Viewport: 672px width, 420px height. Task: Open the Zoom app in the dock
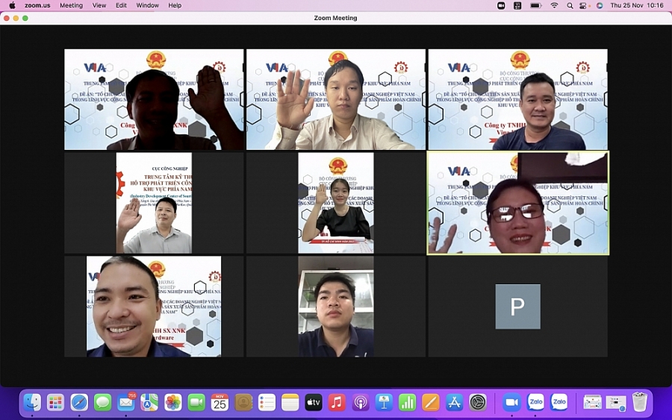511,403
